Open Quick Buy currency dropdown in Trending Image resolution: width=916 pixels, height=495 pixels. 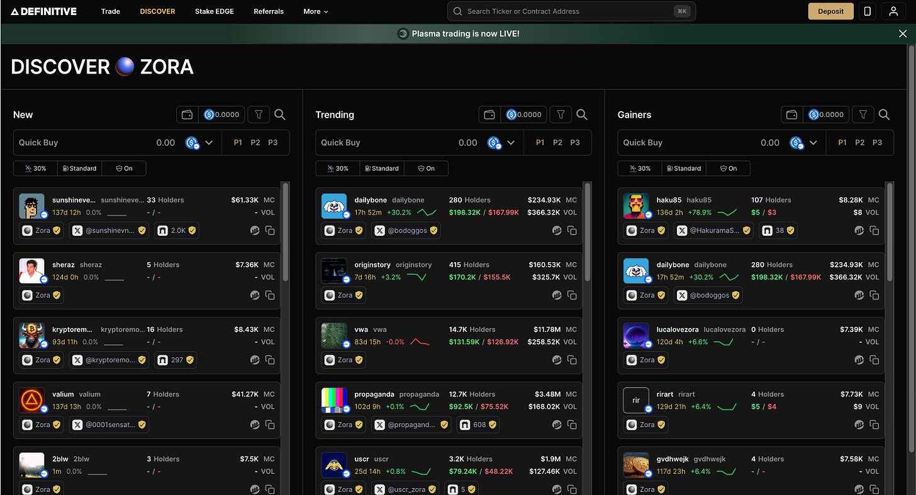click(502, 143)
